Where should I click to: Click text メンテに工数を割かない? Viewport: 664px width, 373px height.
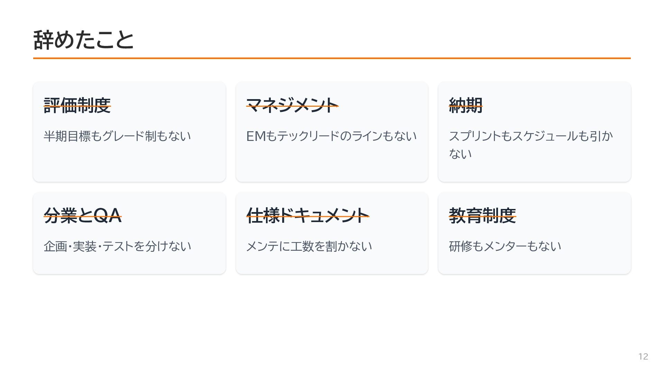click(x=309, y=246)
